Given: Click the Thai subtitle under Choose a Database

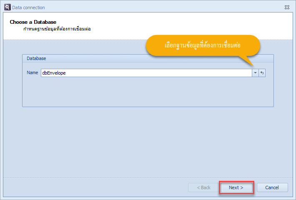Looking at the screenshot, I should click(57, 29).
